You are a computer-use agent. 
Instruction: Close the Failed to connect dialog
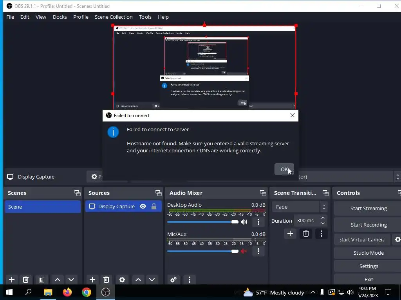292,115
